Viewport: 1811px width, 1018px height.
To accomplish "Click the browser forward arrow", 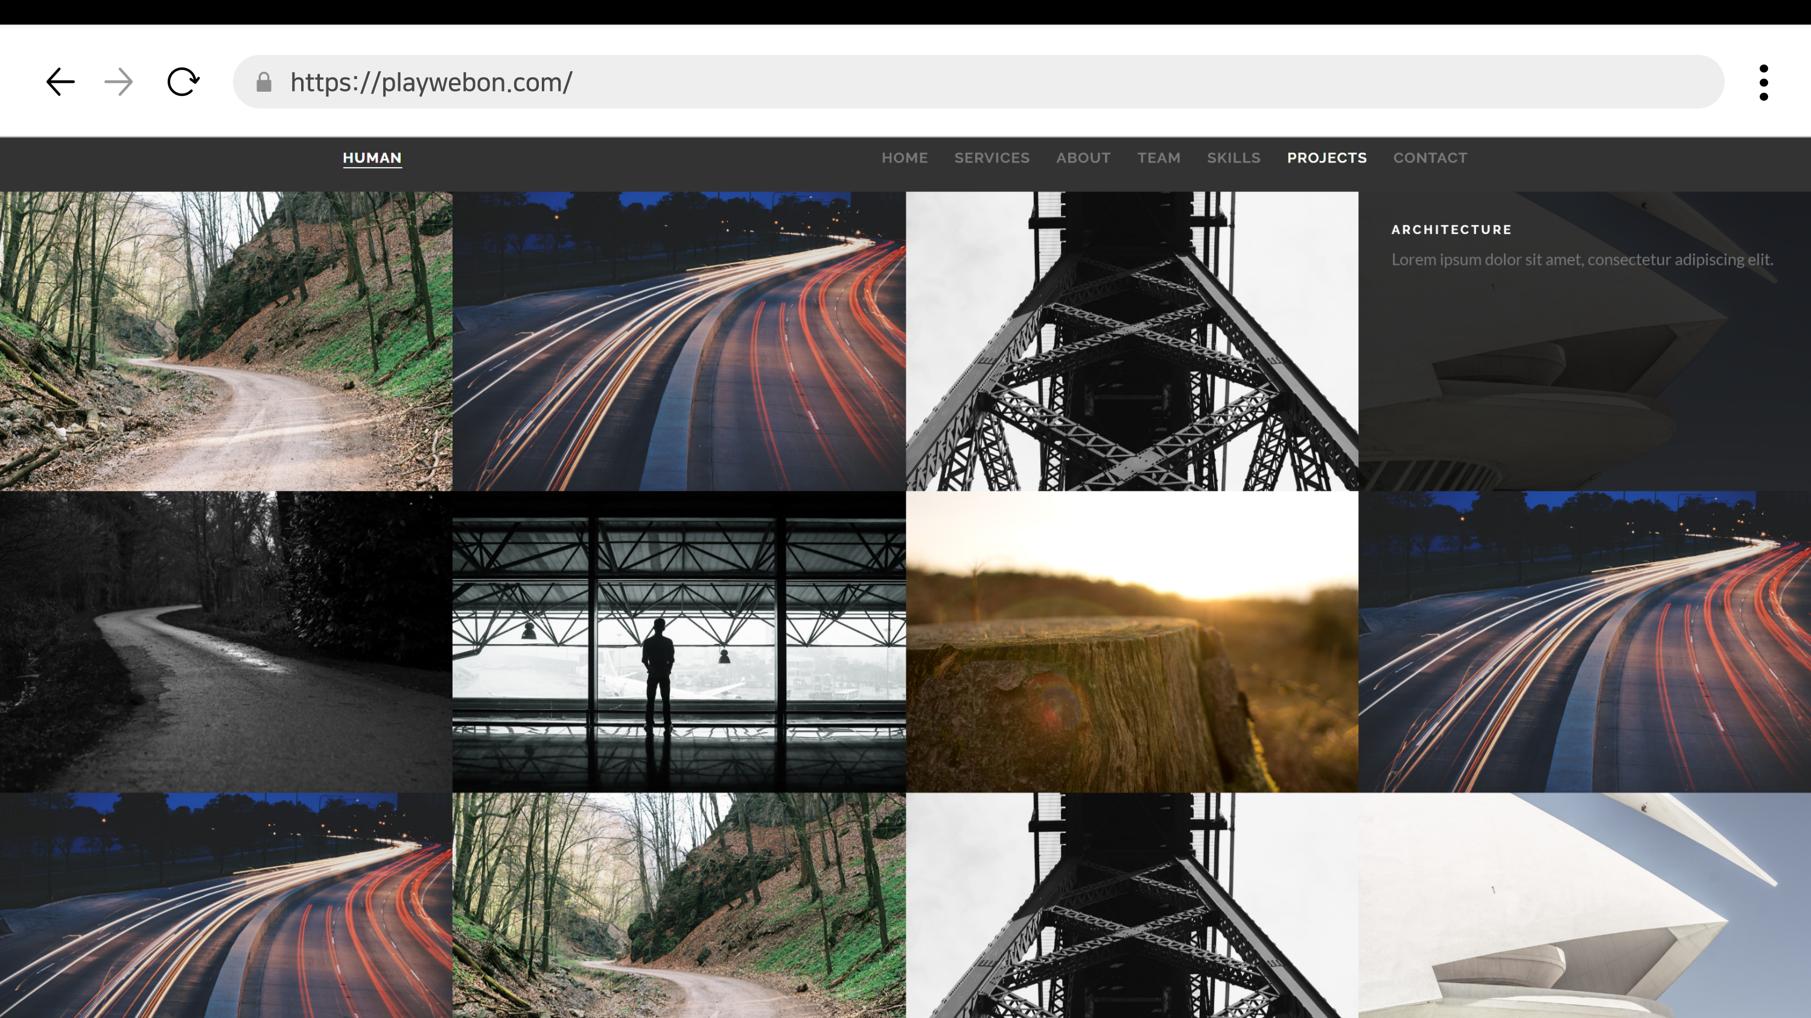I will (118, 82).
